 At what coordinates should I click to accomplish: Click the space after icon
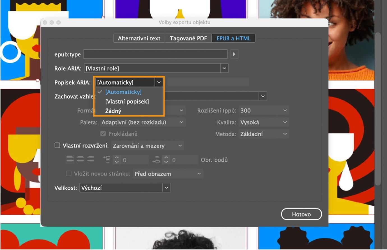point(156,159)
